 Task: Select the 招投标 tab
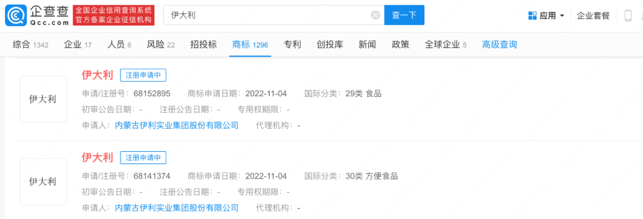(x=204, y=45)
